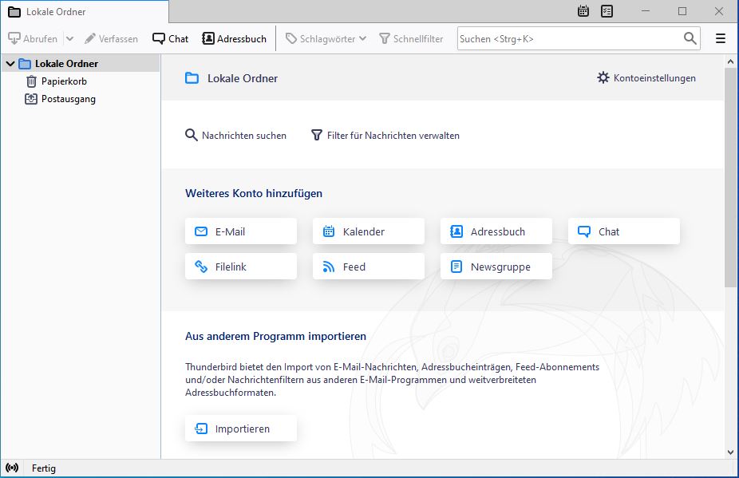Viewport: 739px width, 478px height.
Task: Open Adressbuch from the toolbar
Action: [234, 38]
